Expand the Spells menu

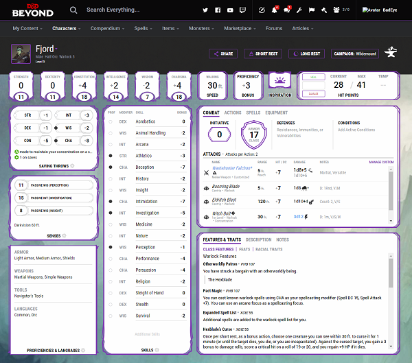(x=144, y=28)
